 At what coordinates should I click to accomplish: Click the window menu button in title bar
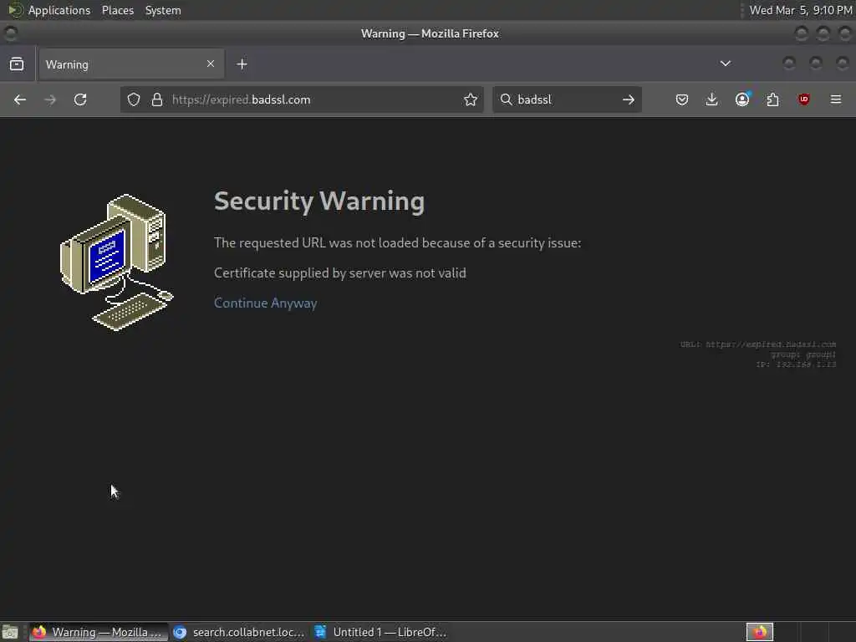(x=10, y=33)
